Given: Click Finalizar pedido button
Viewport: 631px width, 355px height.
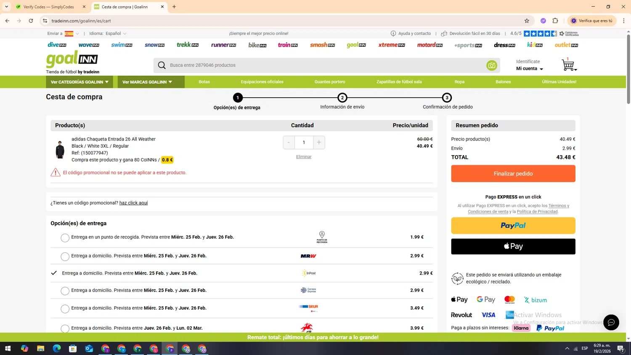Looking at the screenshot, I should 513,173.
